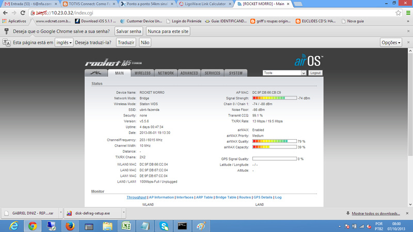
Task: Click the Aplicativos apps grid icon
Action: click(4, 21)
